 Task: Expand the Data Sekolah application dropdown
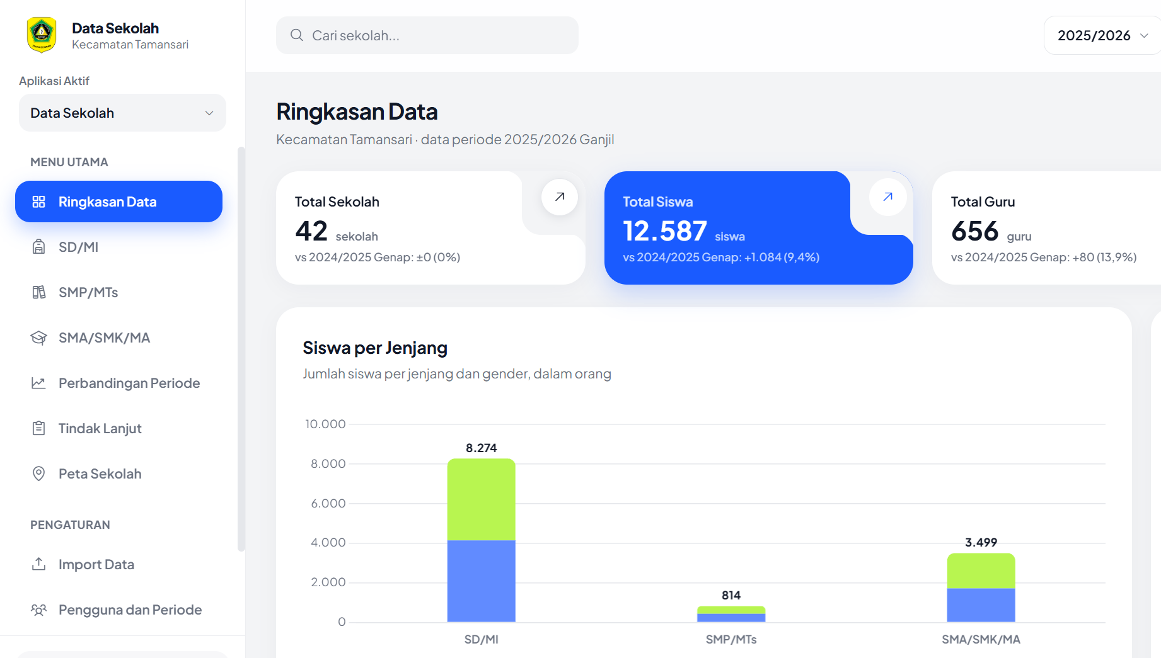(122, 113)
